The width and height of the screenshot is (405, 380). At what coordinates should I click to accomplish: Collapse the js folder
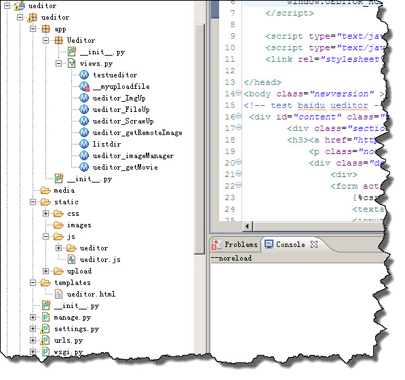(45, 236)
